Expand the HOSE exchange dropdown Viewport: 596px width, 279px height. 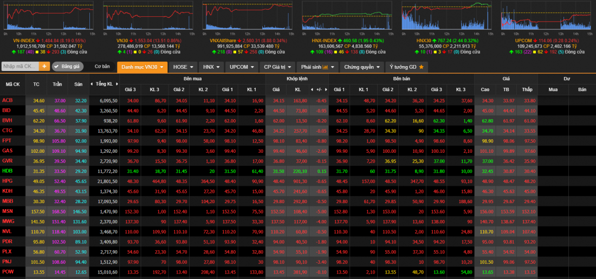[x=183, y=67]
